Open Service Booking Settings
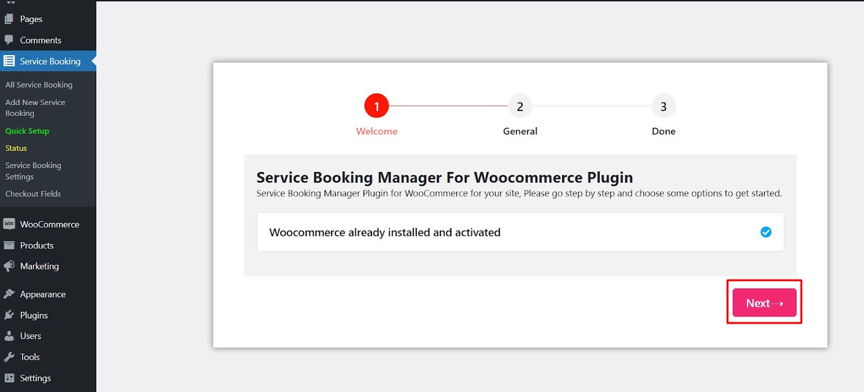 [x=33, y=171]
